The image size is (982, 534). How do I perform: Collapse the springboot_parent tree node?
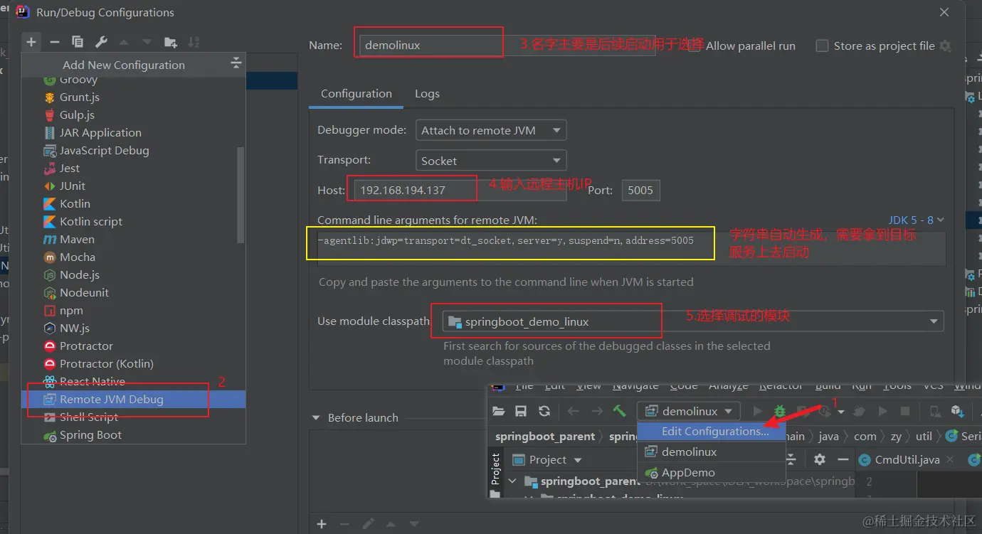(512, 481)
